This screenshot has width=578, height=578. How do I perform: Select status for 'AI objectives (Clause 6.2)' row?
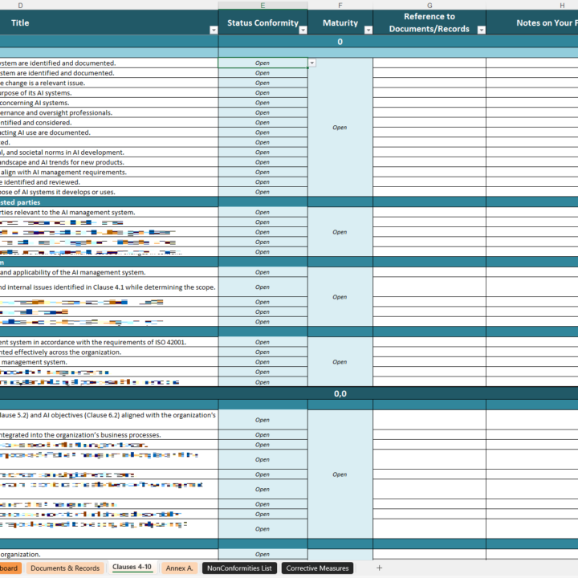pyautogui.click(x=263, y=420)
